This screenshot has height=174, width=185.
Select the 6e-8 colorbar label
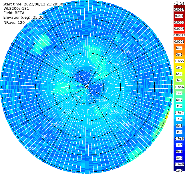(x=179, y=126)
